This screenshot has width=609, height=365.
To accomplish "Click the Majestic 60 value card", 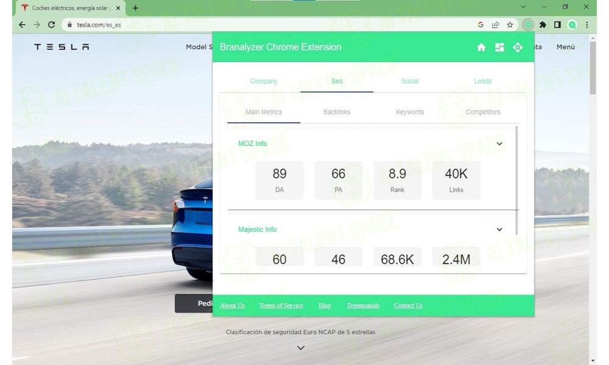I will 280,257.
